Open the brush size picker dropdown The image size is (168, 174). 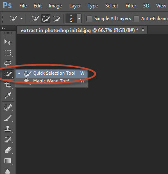click(79, 18)
